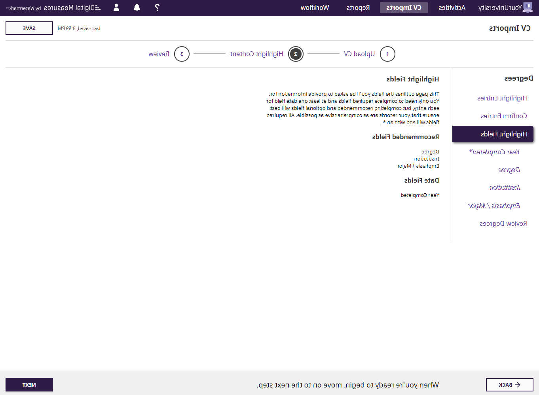Open Highlight Entries in sidebar
Image resolution: width=539 pixels, height=395 pixels.
pyautogui.click(x=502, y=98)
